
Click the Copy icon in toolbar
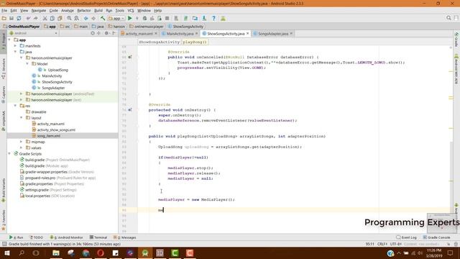[x=52, y=18]
